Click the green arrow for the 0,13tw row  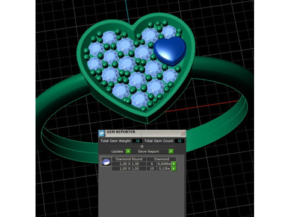[x=174, y=169]
